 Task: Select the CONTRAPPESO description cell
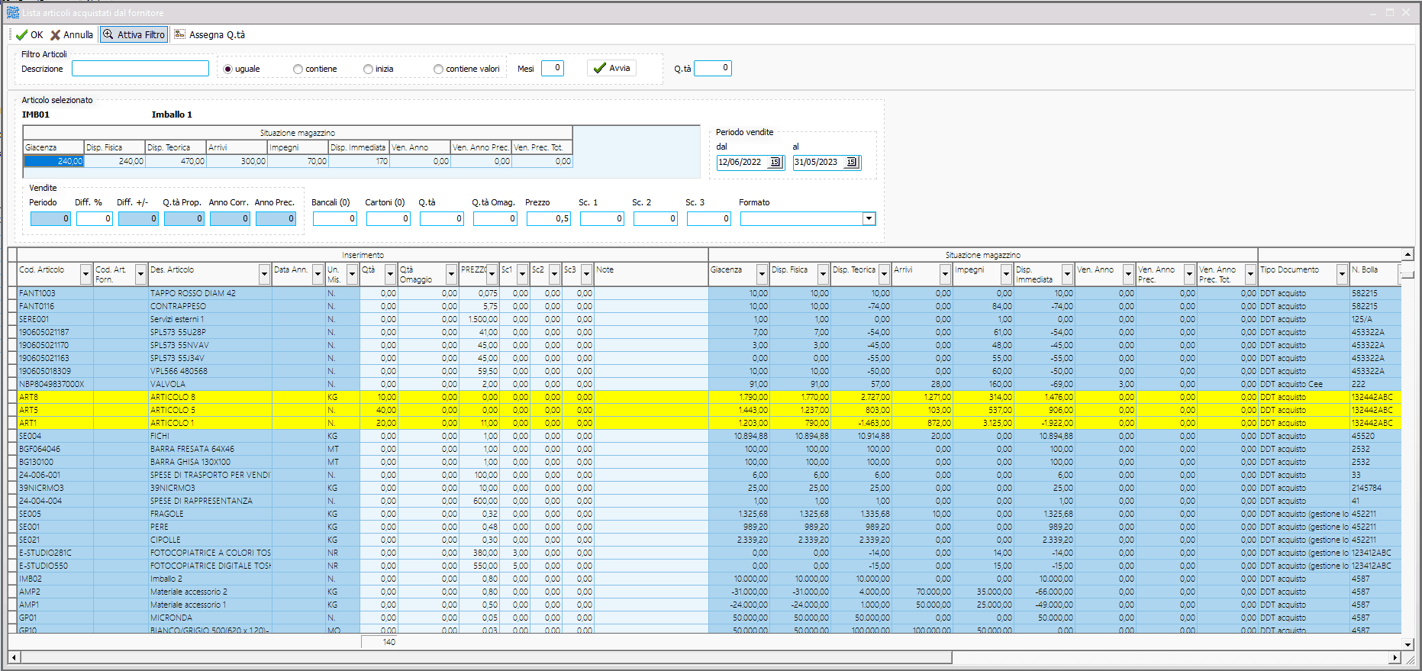point(210,306)
